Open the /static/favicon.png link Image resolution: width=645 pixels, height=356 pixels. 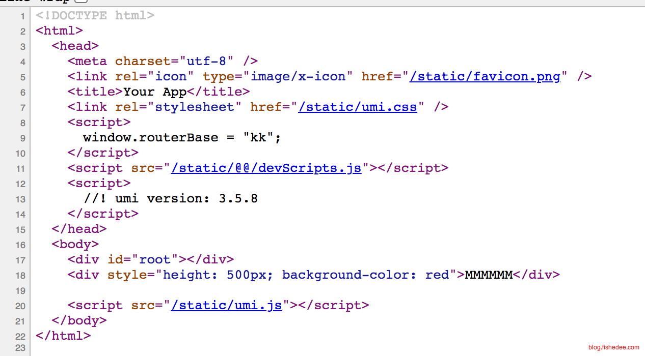485,77
